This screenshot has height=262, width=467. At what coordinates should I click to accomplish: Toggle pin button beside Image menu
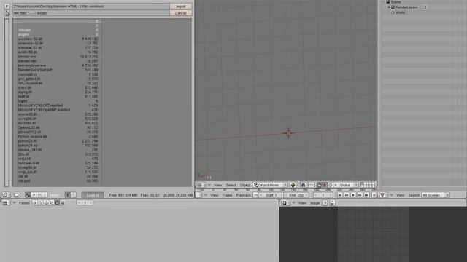325,203
